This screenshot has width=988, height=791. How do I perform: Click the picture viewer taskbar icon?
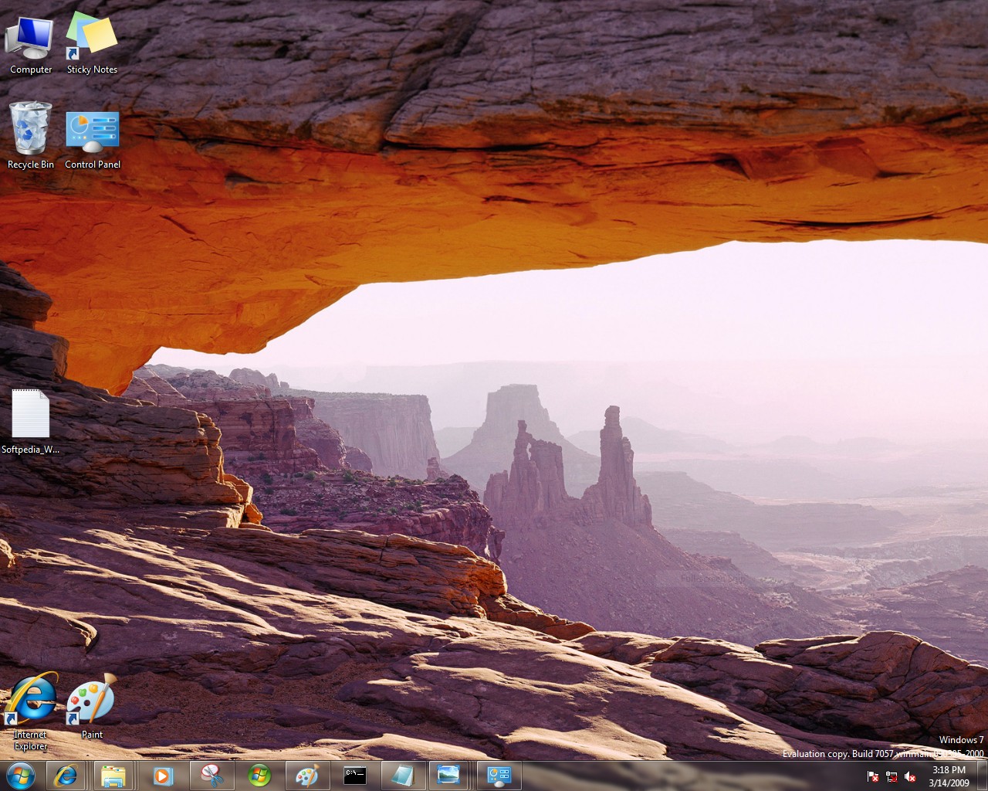[448, 776]
